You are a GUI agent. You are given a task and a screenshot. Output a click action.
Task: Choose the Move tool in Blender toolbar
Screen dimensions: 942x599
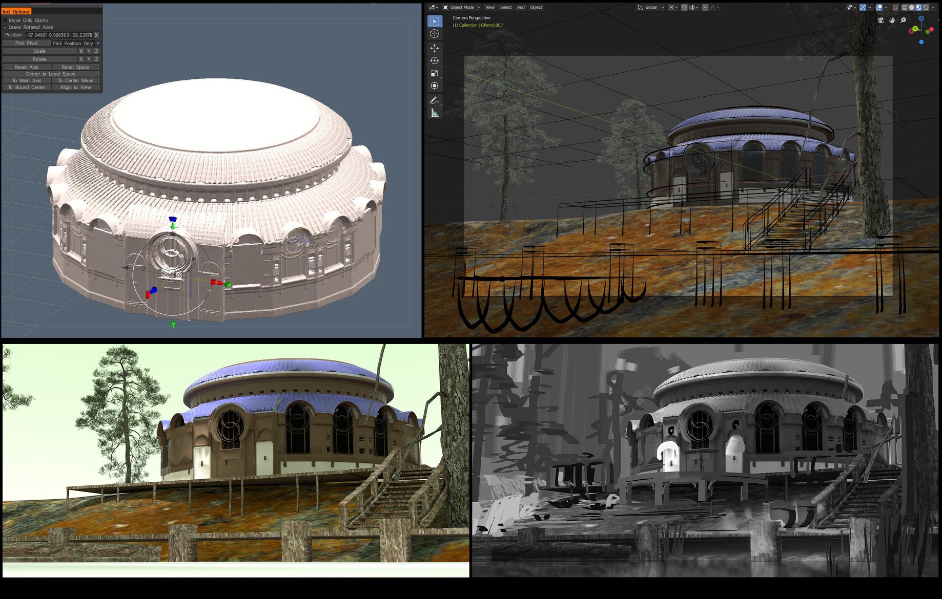coord(435,48)
